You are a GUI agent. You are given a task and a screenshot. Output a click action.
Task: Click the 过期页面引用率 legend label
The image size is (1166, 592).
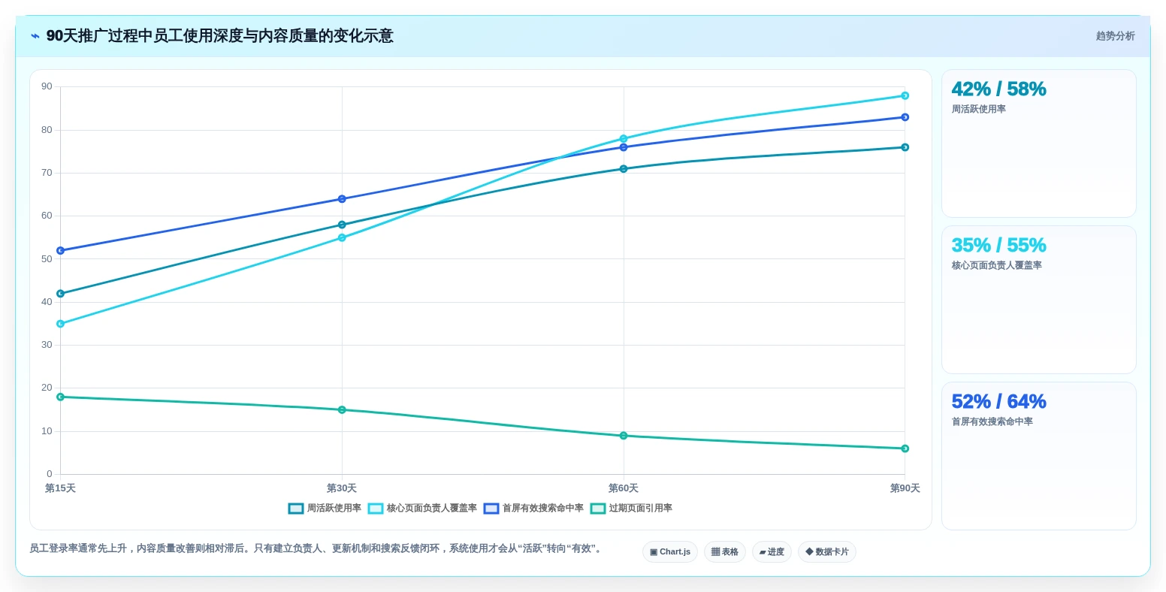641,509
